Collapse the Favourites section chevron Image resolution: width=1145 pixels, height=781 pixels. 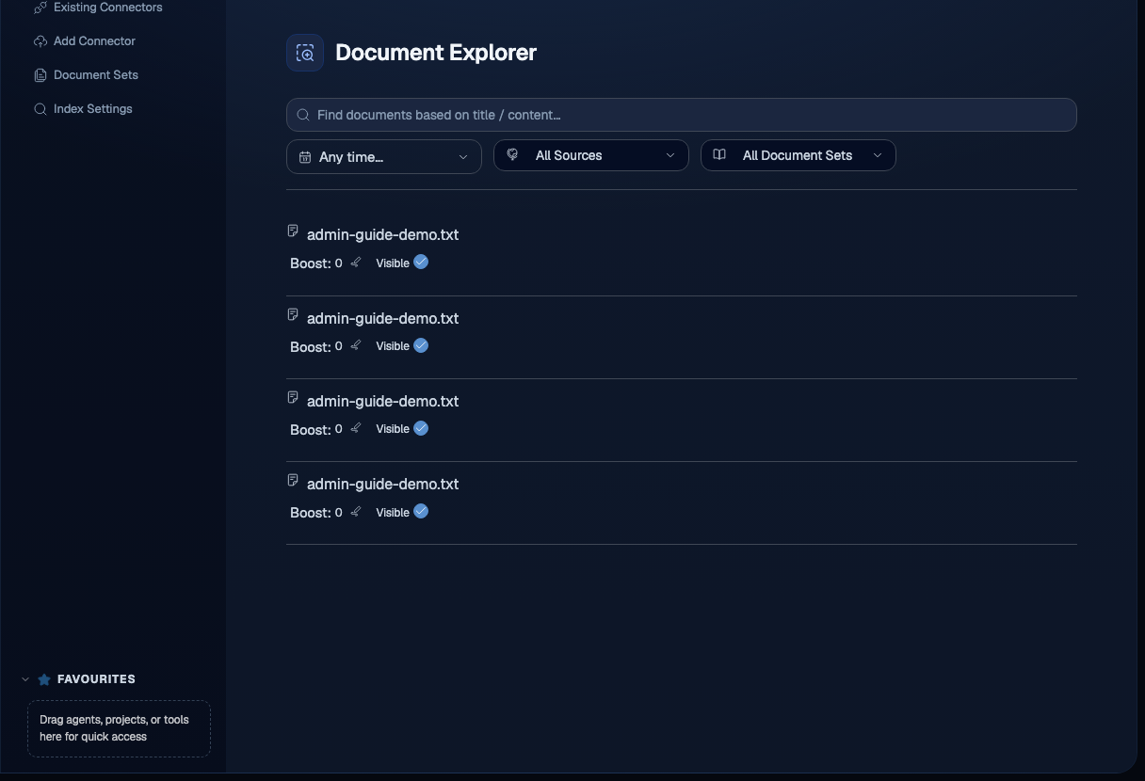click(x=25, y=679)
